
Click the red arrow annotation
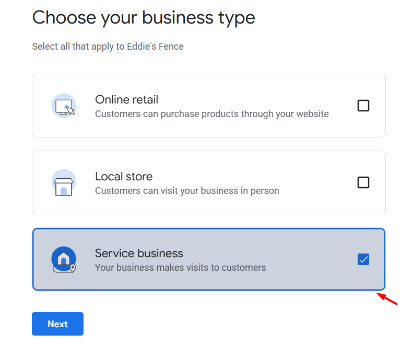(387, 299)
